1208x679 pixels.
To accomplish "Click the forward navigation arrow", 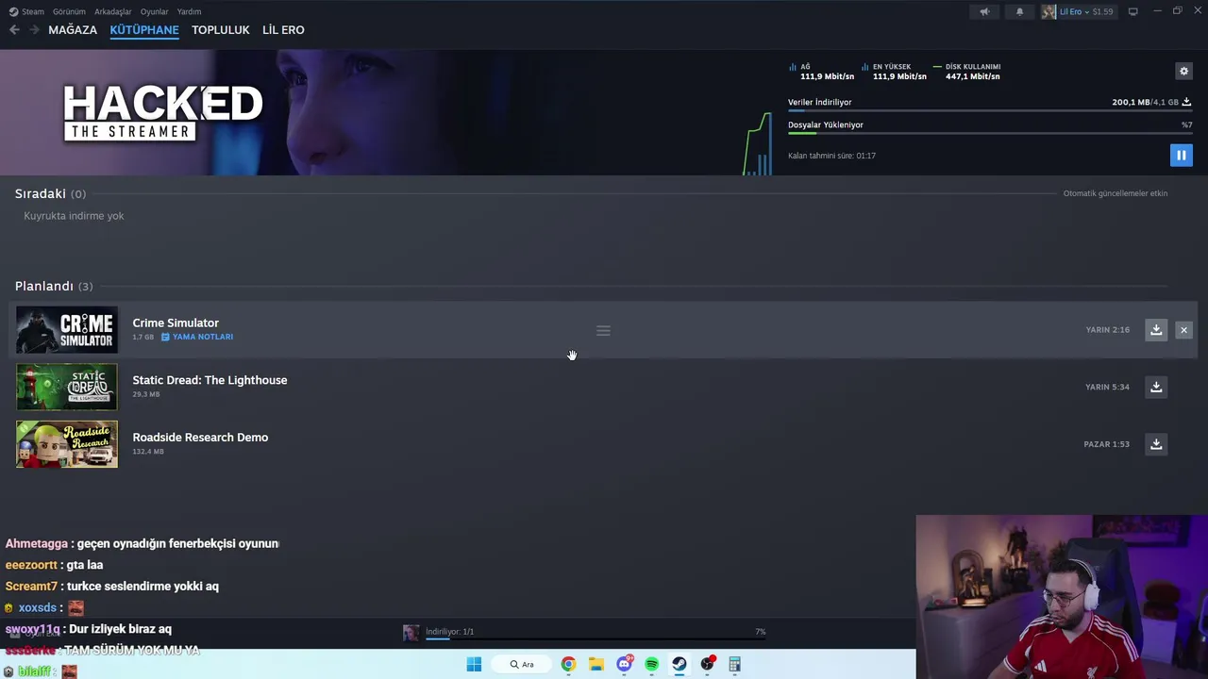I will click(x=34, y=30).
